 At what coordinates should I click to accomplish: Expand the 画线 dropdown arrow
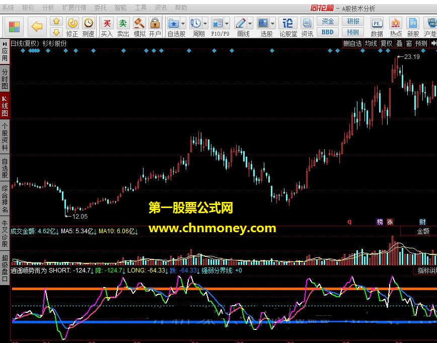click(250, 24)
